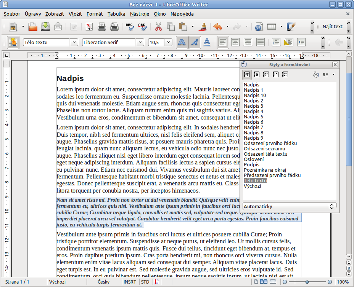Show list styles in Styly a formátování
354x287 pixels.
285,74
